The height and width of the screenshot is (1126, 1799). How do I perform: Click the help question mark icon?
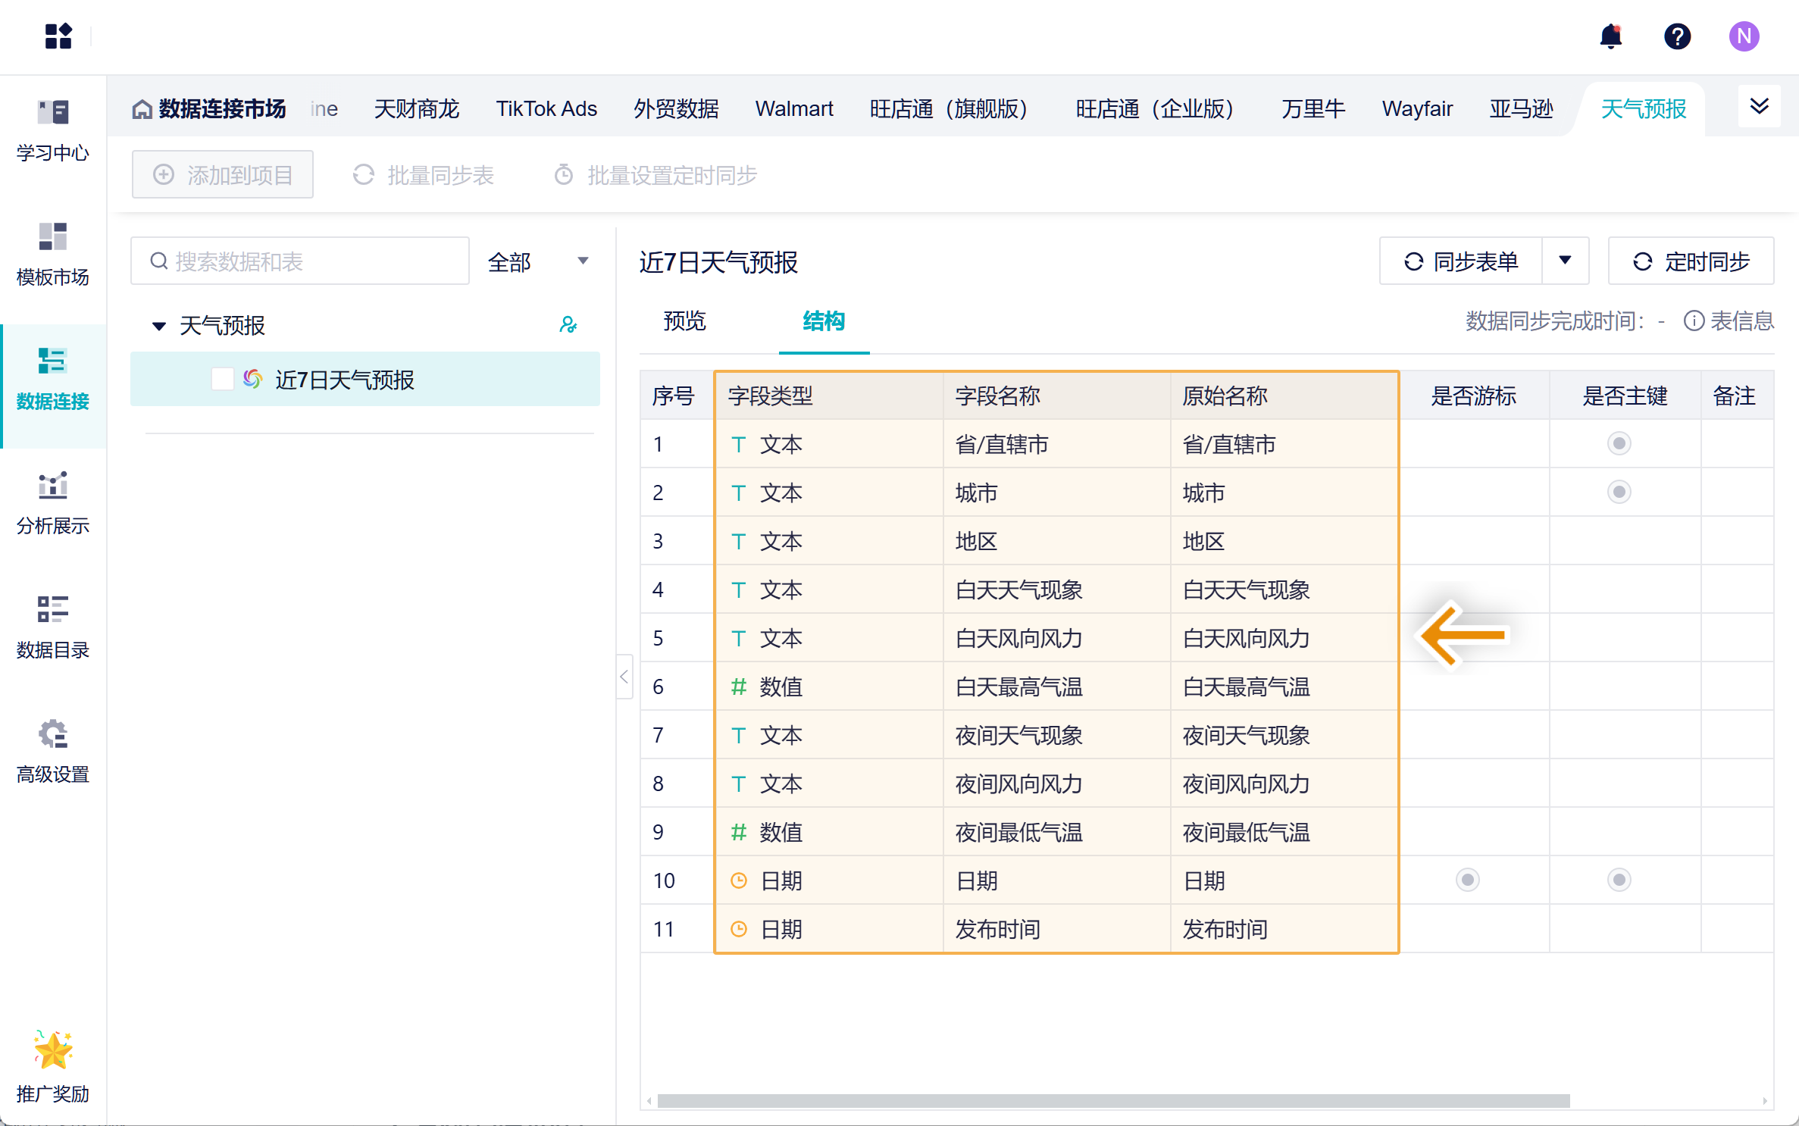(x=1677, y=36)
